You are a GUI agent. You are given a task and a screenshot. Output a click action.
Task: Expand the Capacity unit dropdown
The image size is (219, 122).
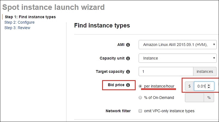pos(178,58)
